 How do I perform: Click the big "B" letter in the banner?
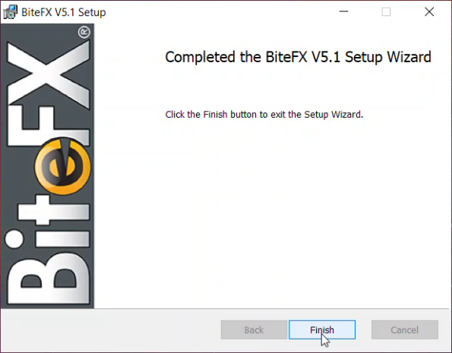coord(48,278)
